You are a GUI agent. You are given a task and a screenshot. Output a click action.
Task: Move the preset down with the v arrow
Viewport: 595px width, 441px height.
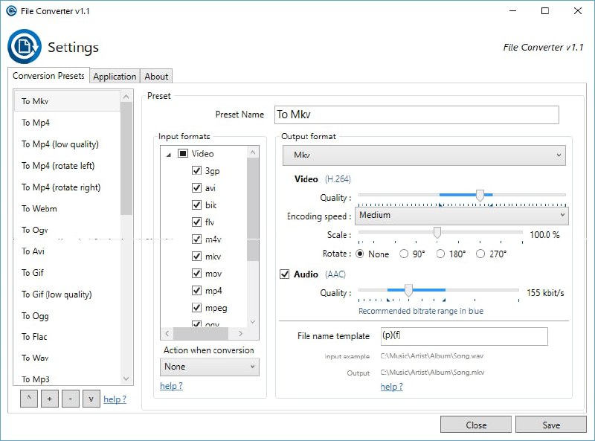(x=91, y=399)
